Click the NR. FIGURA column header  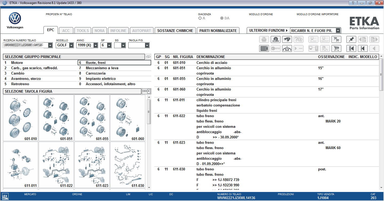pos(183,57)
